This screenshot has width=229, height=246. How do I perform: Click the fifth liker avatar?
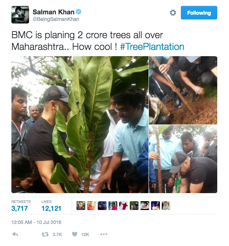pyautogui.click(x=124, y=206)
